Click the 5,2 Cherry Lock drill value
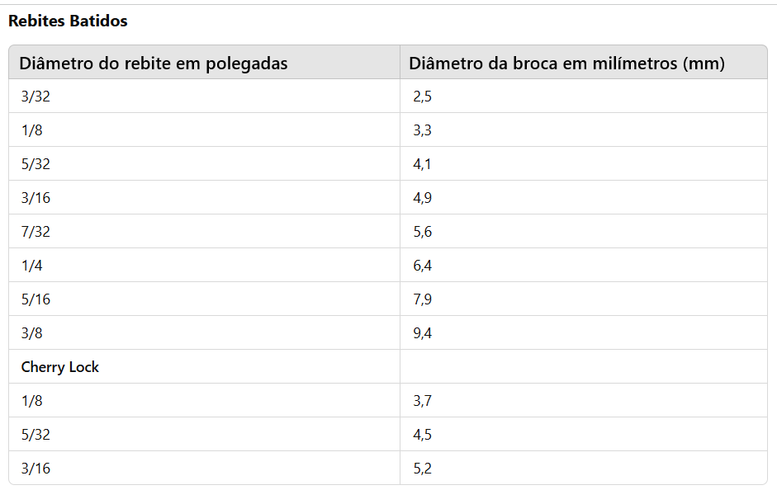The height and width of the screenshot is (490, 777). coord(422,469)
